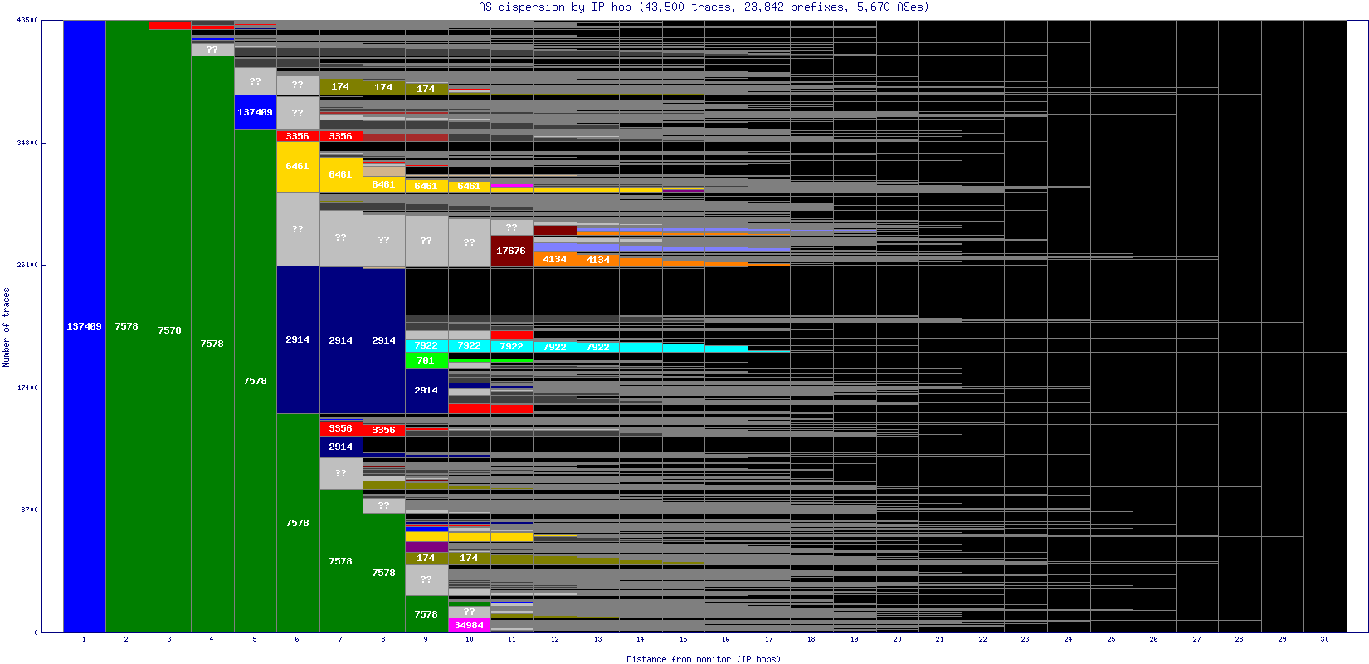
Task: Click the 43500 y-axis tick label
Action: (27, 20)
